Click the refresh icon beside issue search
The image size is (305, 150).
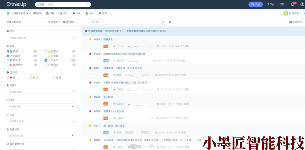[x=170, y=22]
